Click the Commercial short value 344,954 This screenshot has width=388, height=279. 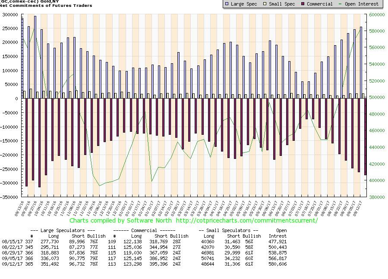[x=159, y=247]
